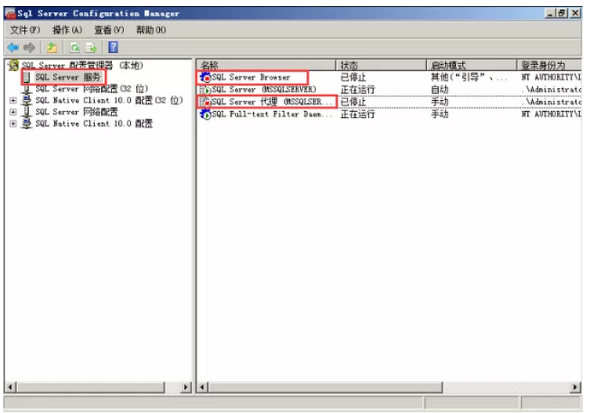Select the SQL Server 代理 (MSSQLSER... row

tap(389, 102)
